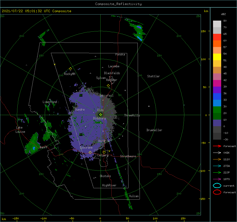Click the yellow diamond marker above Calgary
Image resolution: width=237 pixels, height=222 pixels.
(104, 152)
